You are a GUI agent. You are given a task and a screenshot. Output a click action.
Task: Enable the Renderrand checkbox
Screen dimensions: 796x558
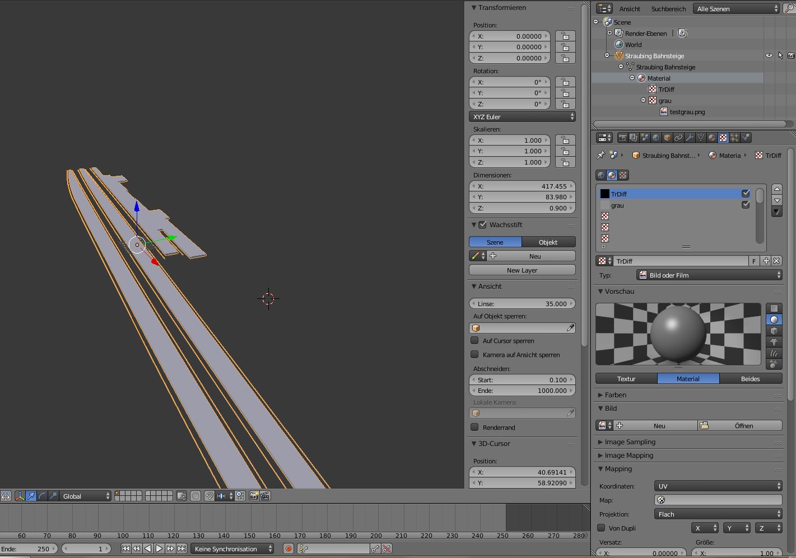click(x=475, y=427)
